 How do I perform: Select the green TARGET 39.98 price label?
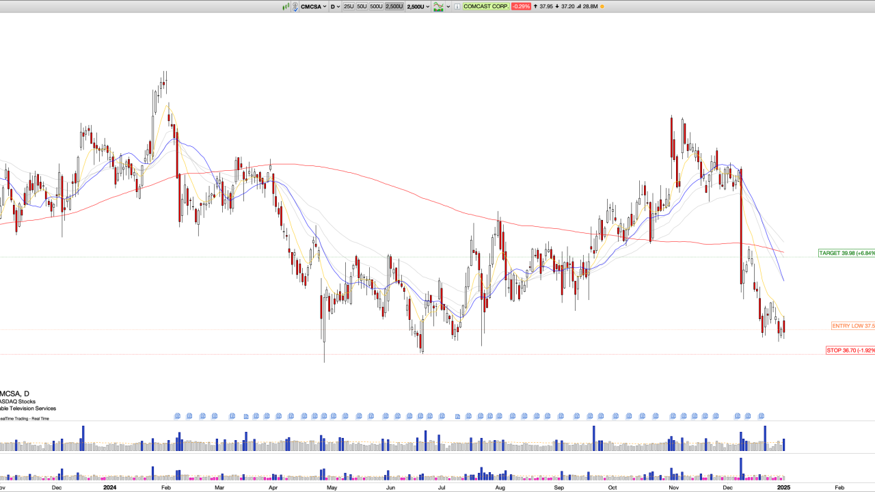pyautogui.click(x=847, y=253)
